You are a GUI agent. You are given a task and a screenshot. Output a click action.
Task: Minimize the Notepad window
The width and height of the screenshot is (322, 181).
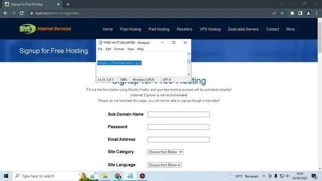point(162,42)
